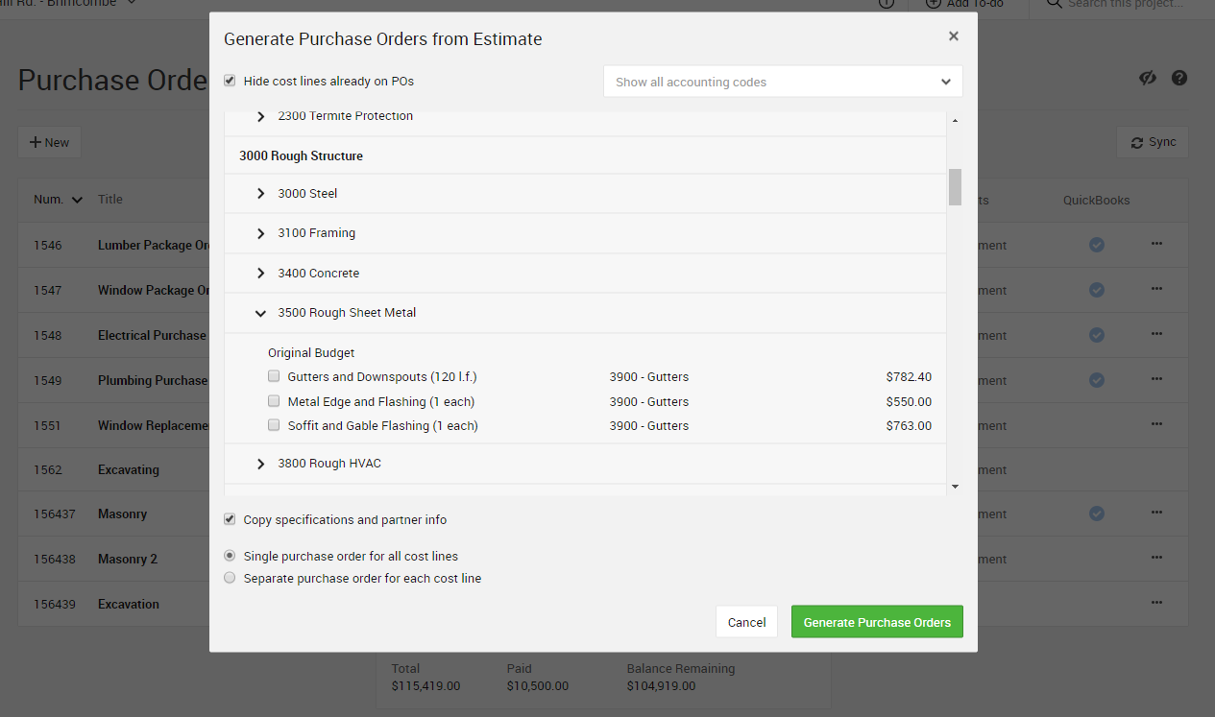Check the Gutters and Downspouts cost line

click(x=274, y=377)
